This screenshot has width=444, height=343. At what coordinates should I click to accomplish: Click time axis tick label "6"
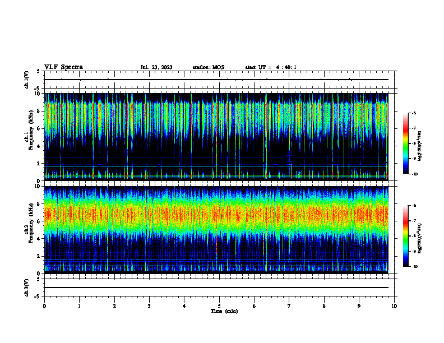pos(255,306)
